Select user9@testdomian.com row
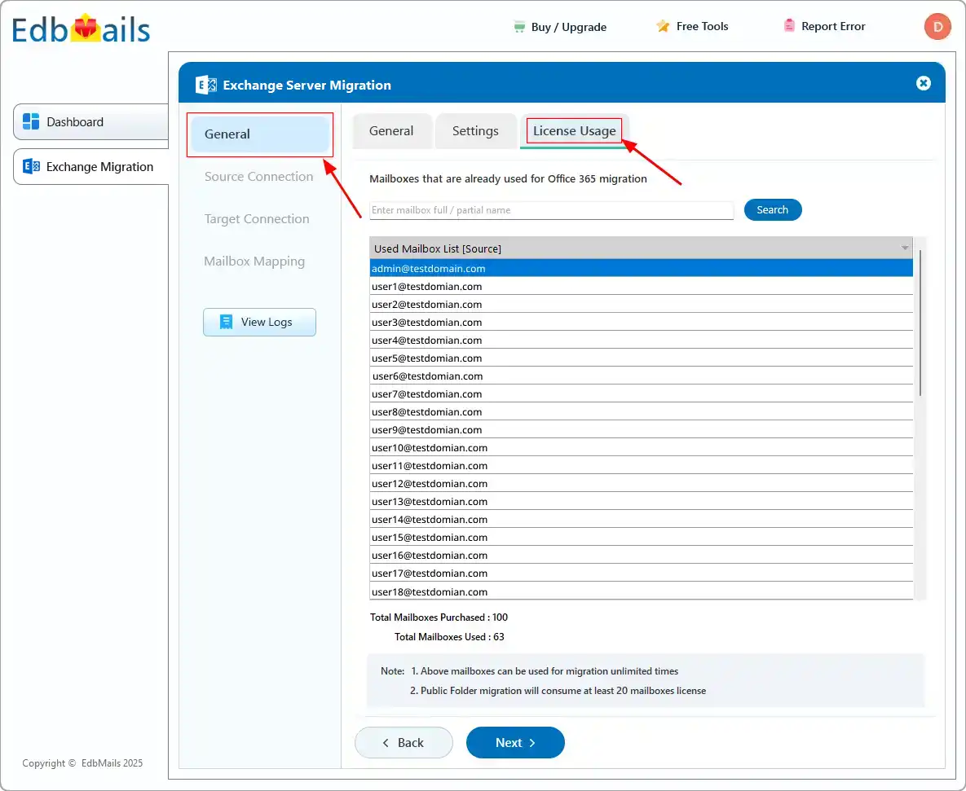 tap(641, 429)
